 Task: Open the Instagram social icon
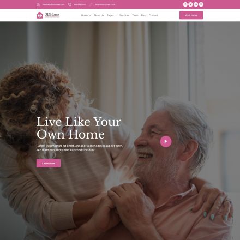(x=201, y=4)
